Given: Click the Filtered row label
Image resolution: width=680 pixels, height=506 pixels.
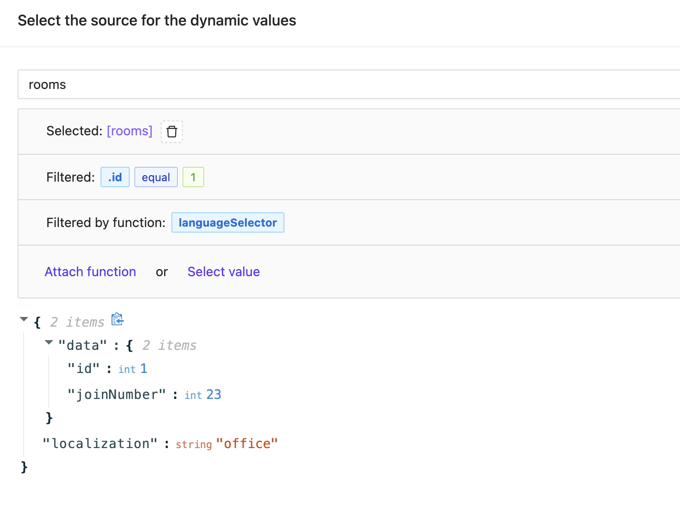Looking at the screenshot, I should click(x=70, y=177).
